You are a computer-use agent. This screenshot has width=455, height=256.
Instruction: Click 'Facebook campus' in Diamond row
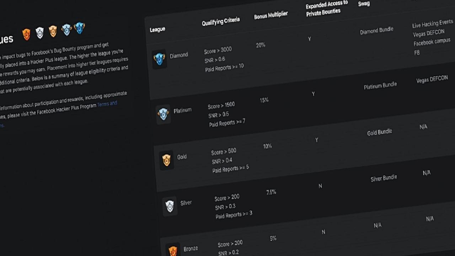[x=432, y=42]
